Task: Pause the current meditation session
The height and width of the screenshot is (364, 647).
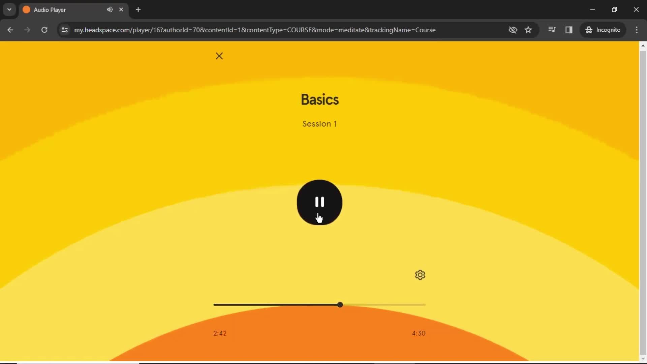Action: 319,202
